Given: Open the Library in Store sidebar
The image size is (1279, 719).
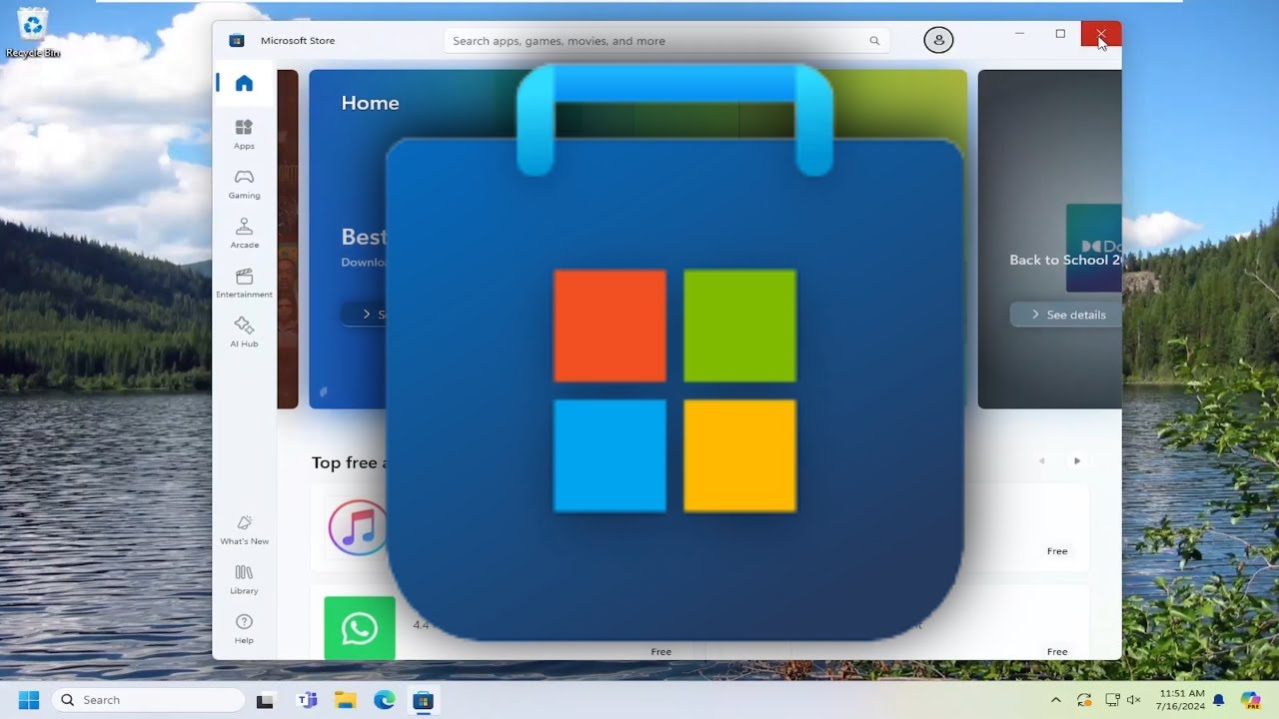Looking at the screenshot, I should click(244, 579).
